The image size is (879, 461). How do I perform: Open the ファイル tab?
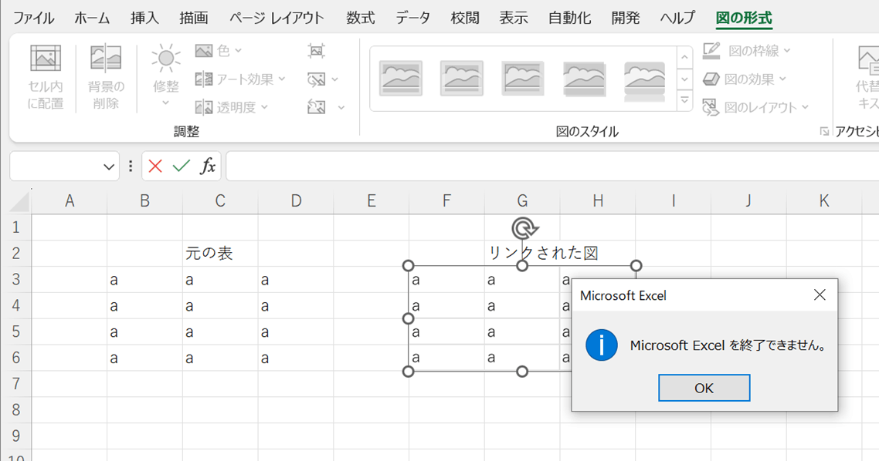click(34, 18)
